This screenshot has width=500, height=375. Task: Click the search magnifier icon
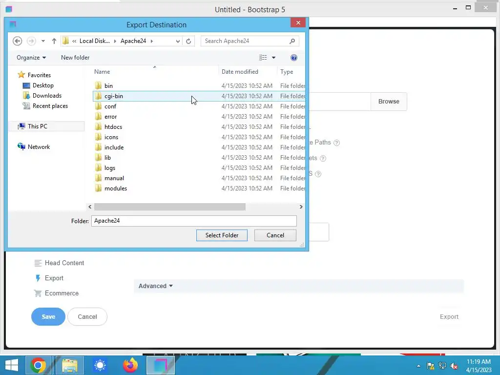pyautogui.click(x=292, y=41)
